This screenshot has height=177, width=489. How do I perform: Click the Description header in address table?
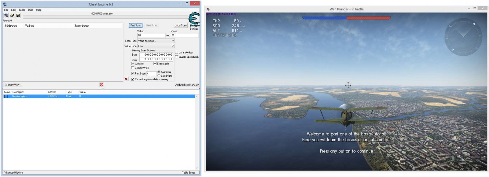point(18,92)
